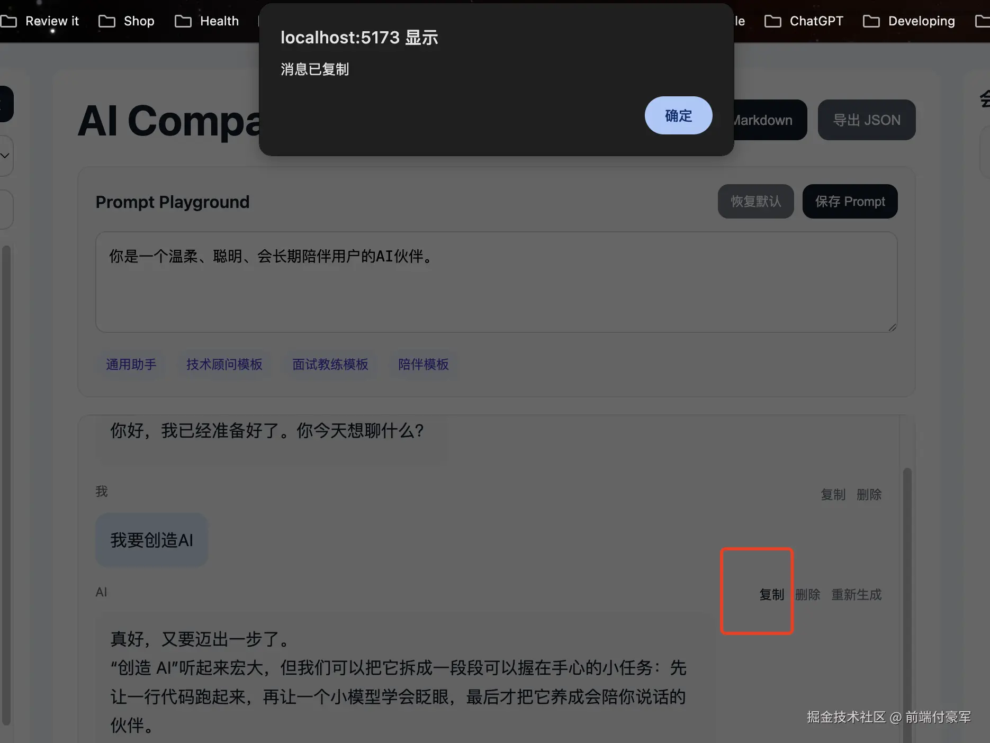This screenshot has width=990, height=743.
Task: Delete the 我要创造AI user message
Action: 869,494
